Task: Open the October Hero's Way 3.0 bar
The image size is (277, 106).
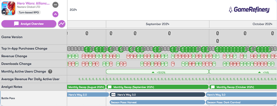Action: 241,95
